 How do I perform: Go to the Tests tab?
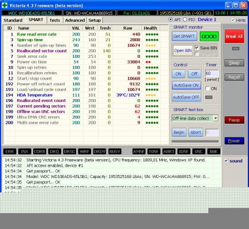55,20
